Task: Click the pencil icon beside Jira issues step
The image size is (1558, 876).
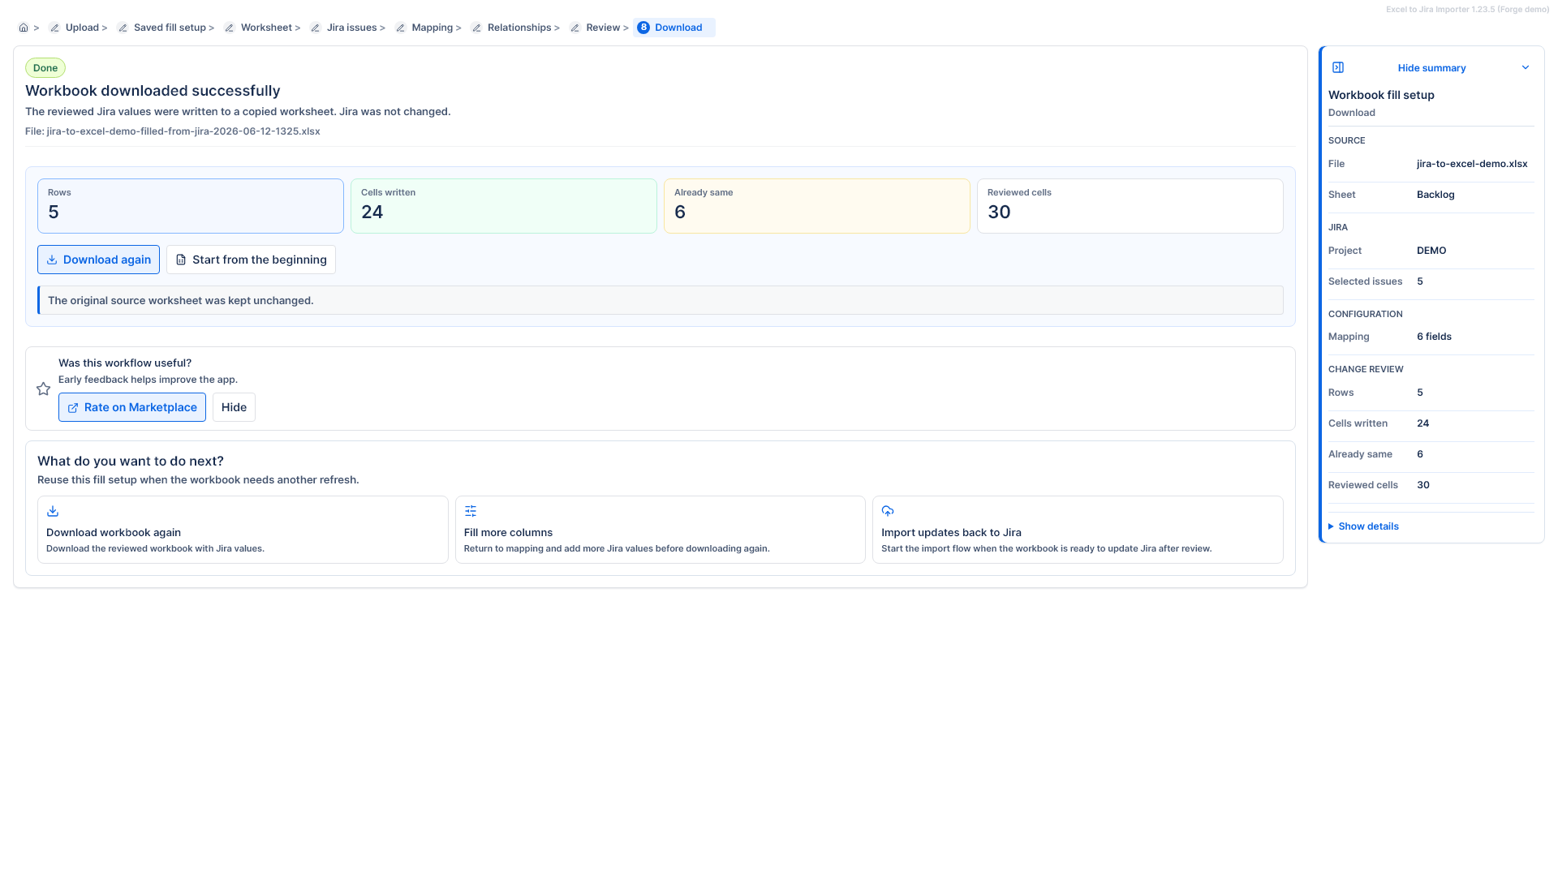Action: tap(316, 28)
